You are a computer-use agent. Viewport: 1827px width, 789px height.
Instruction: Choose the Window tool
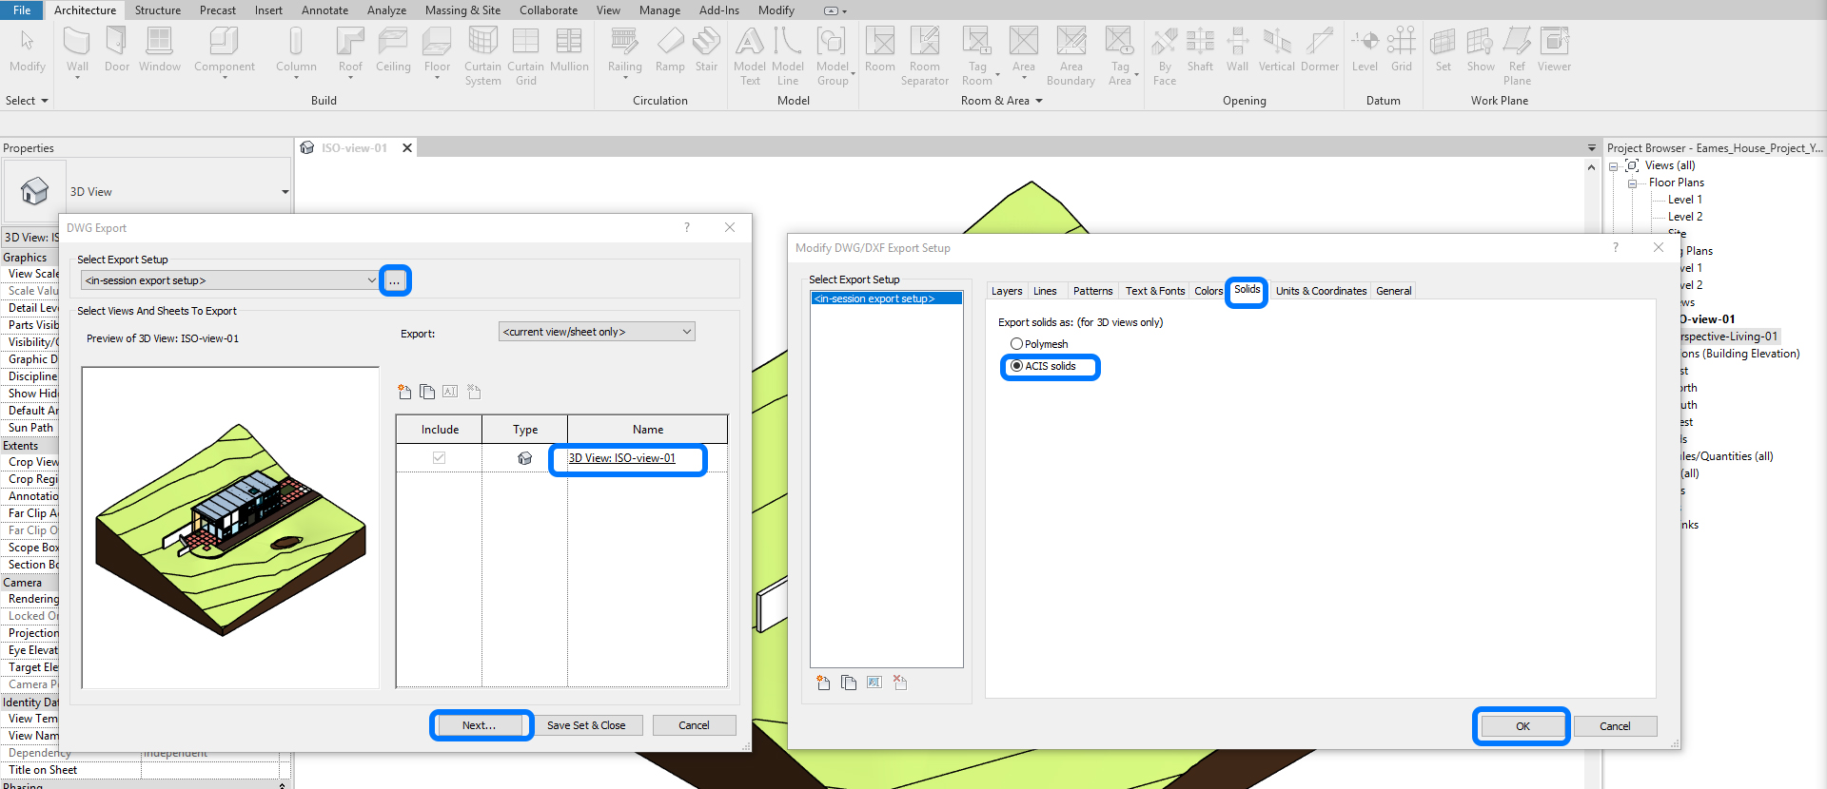point(159,49)
